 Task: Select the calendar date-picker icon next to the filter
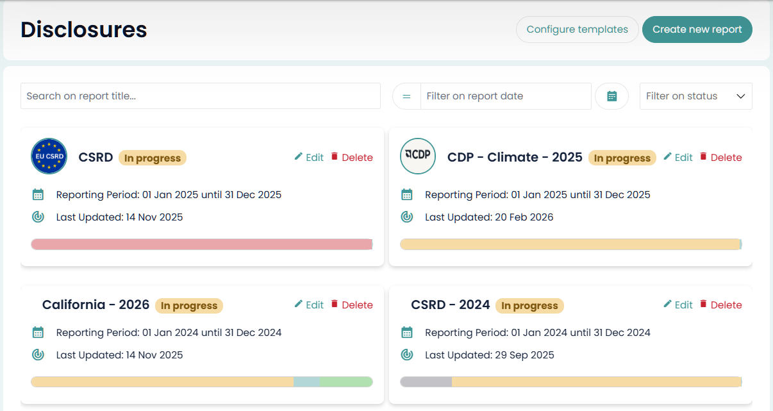(x=611, y=96)
